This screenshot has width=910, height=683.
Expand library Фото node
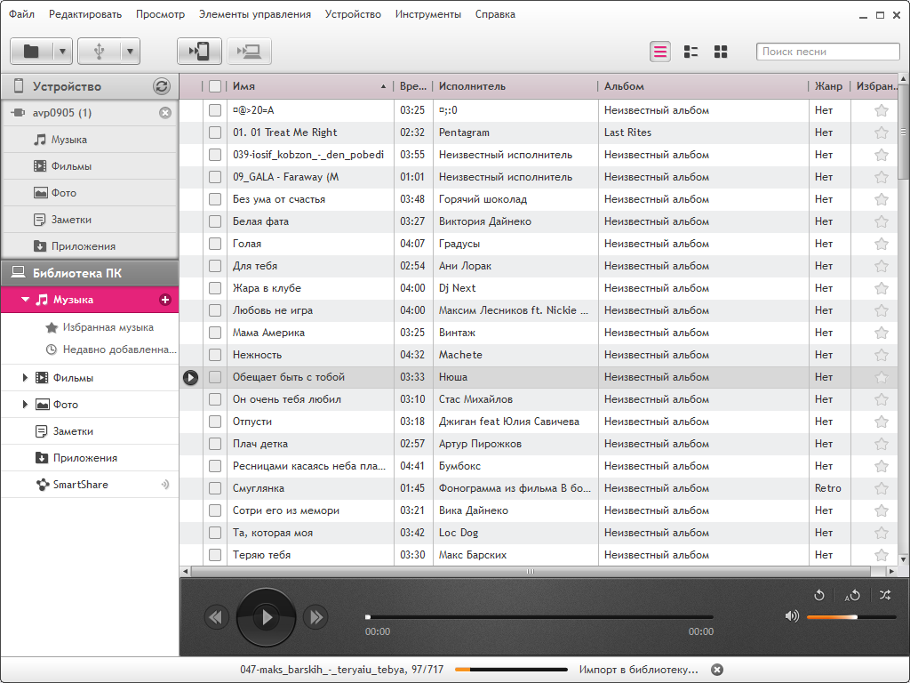click(25, 405)
